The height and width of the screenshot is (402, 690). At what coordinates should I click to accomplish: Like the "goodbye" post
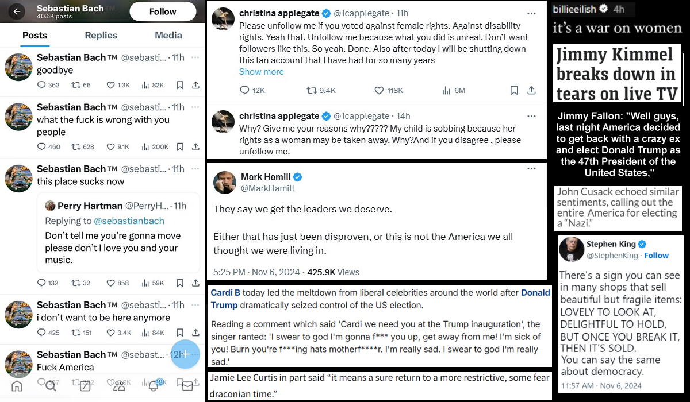tap(111, 85)
